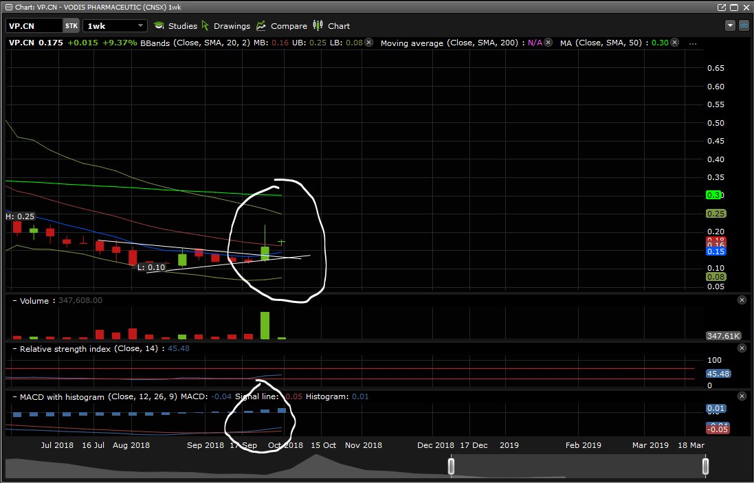Click the 0.15 blue price axis label

(x=716, y=251)
